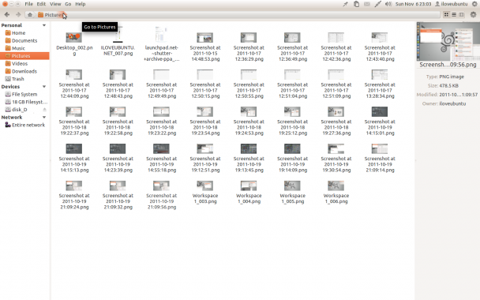
Task: Select Screenshot at 2011-10-18 19:22:37.png
Action: coord(74,121)
